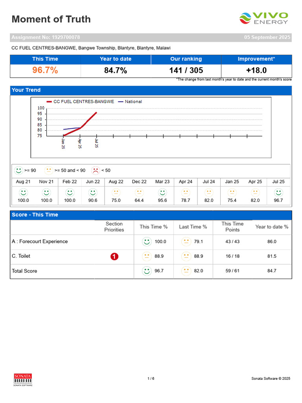Image resolution: width=302 pixels, height=403 pixels.
Task: Click the blue National legend line
Action: (x=120, y=102)
